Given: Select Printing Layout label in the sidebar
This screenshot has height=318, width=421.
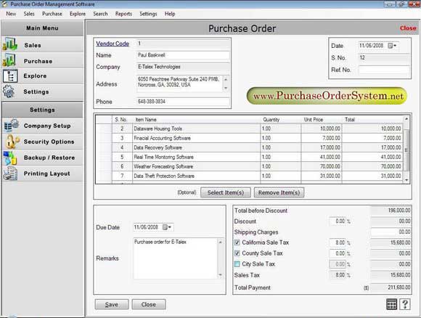Looking at the screenshot, I should pyautogui.click(x=47, y=174).
